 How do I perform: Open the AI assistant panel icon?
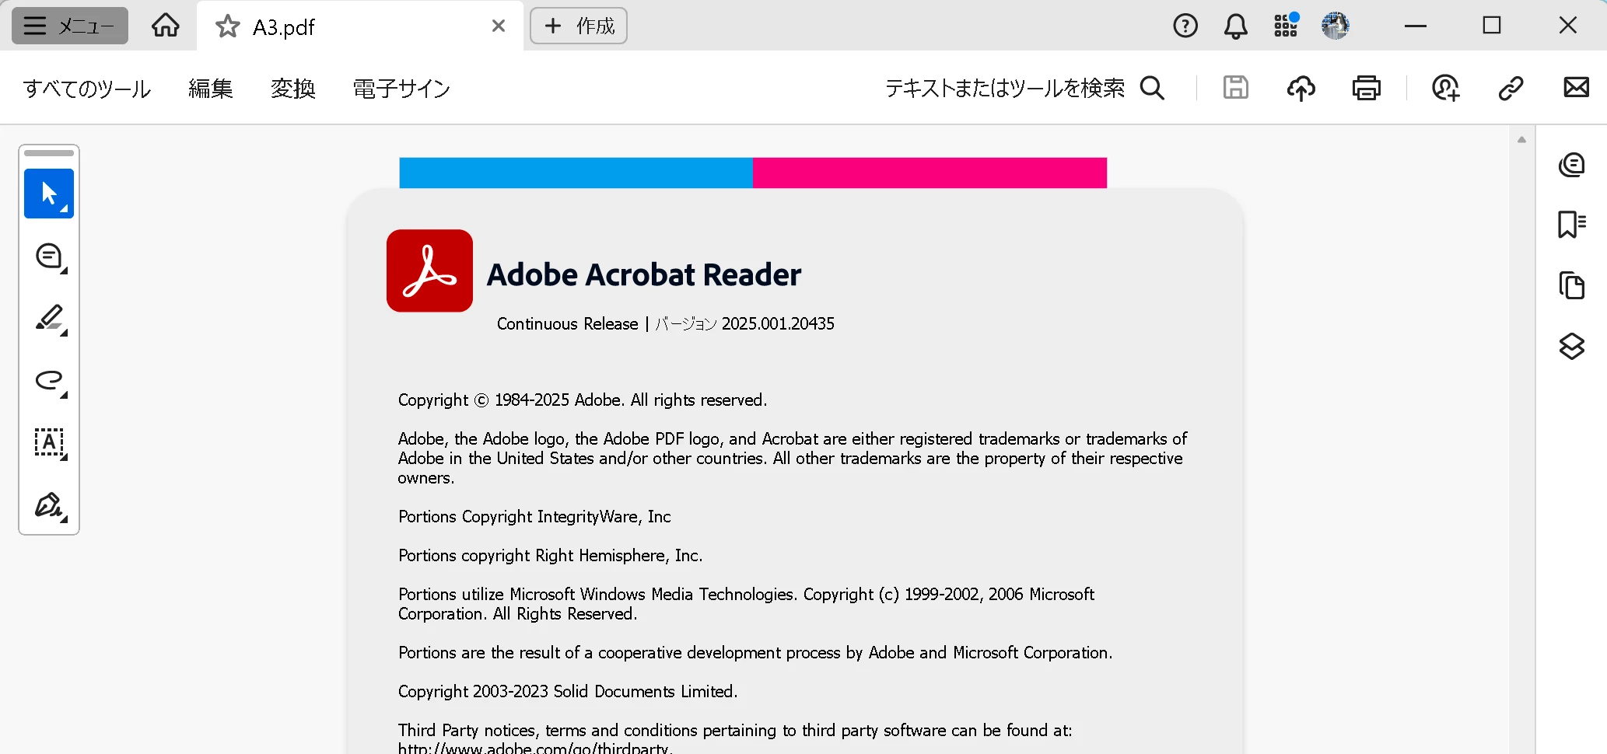[x=1572, y=165]
